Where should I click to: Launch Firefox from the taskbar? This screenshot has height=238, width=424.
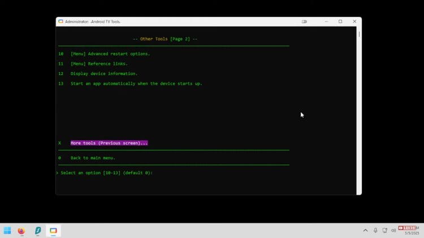tap(21, 231)
